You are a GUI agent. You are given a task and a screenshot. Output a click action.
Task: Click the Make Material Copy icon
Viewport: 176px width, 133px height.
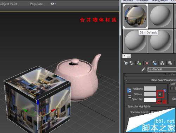click(155, 63)
